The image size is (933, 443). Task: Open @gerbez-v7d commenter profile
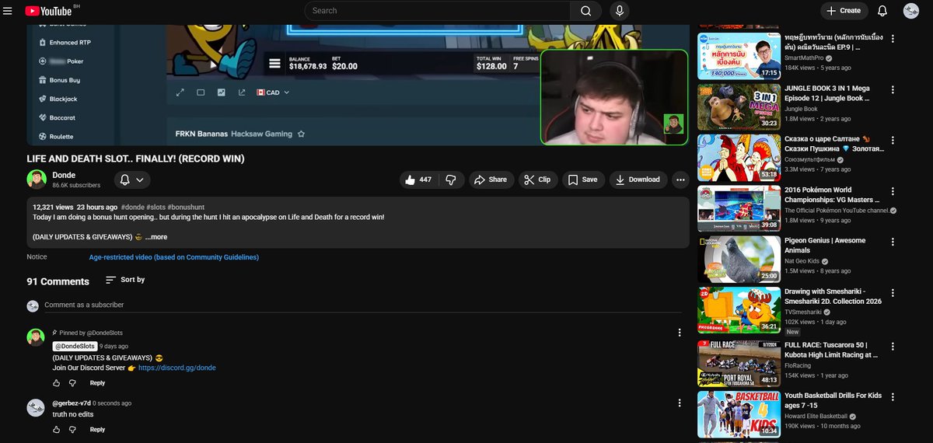72,403
